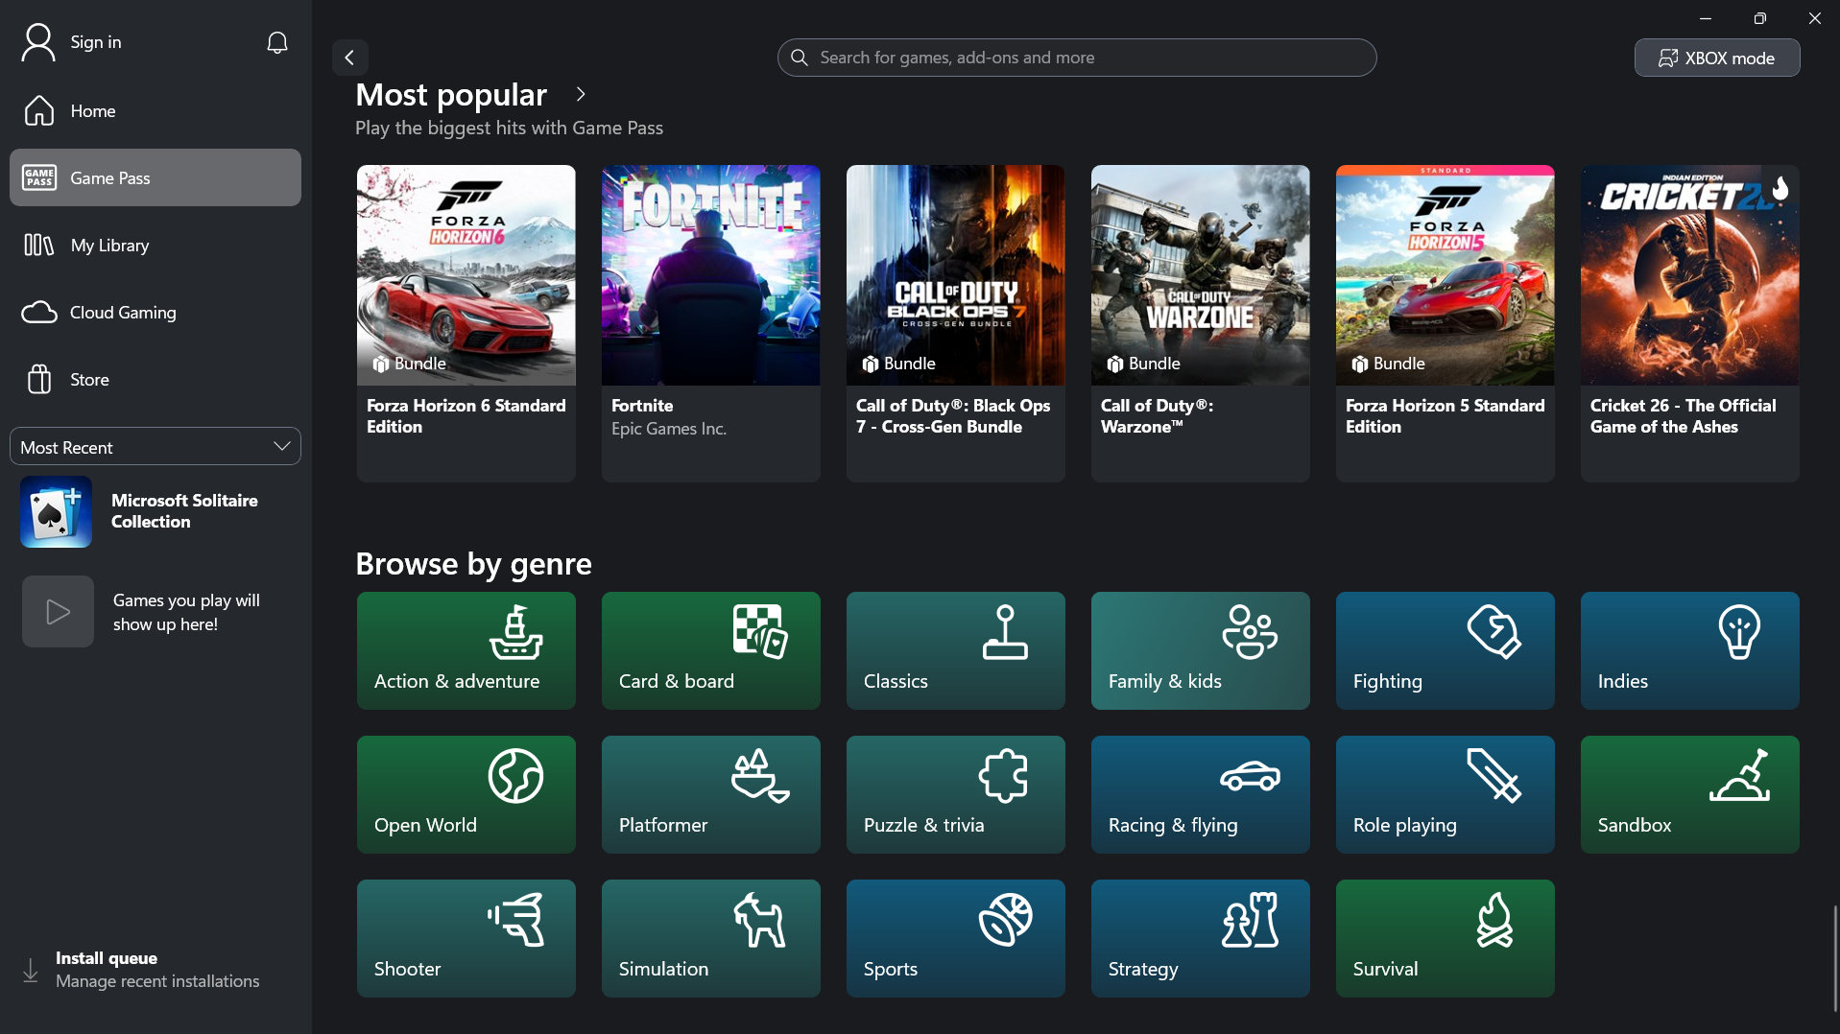Click the vertical scrollbar on the right
This screenshot has height=1034, width=1840.
[x=1835, y=957]
